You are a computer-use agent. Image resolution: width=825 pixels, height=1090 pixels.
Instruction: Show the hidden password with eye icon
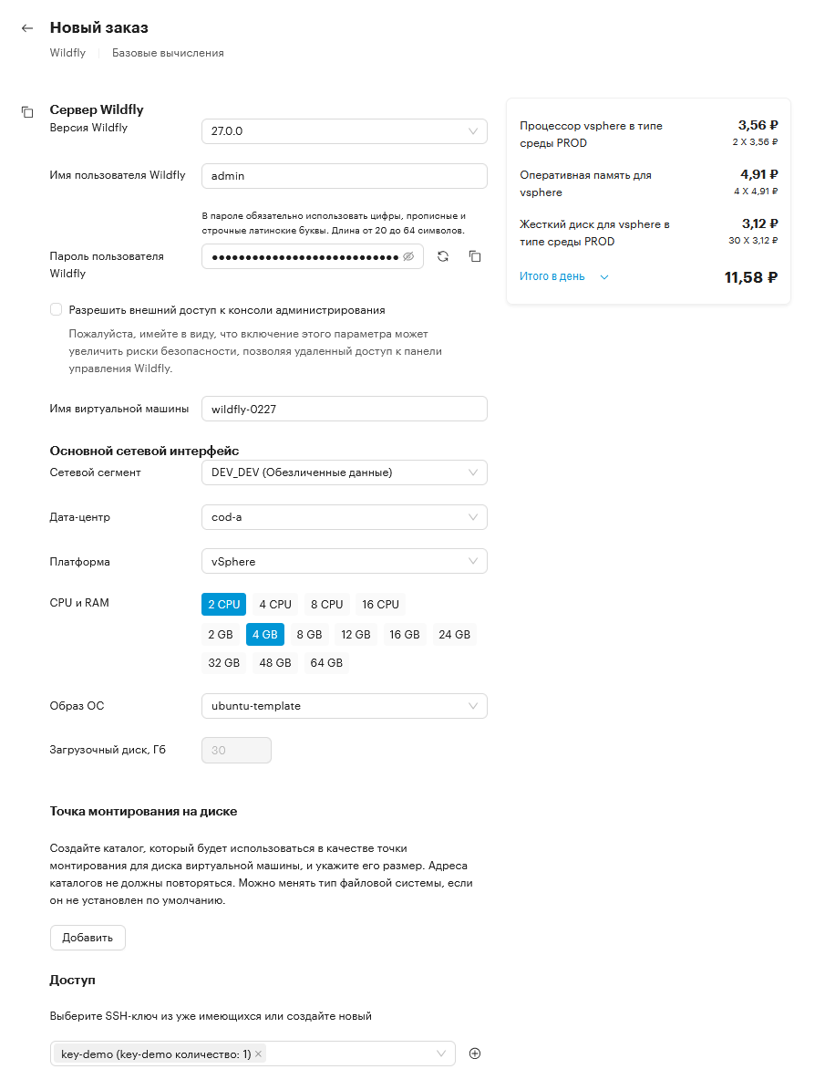pos(408,256)
